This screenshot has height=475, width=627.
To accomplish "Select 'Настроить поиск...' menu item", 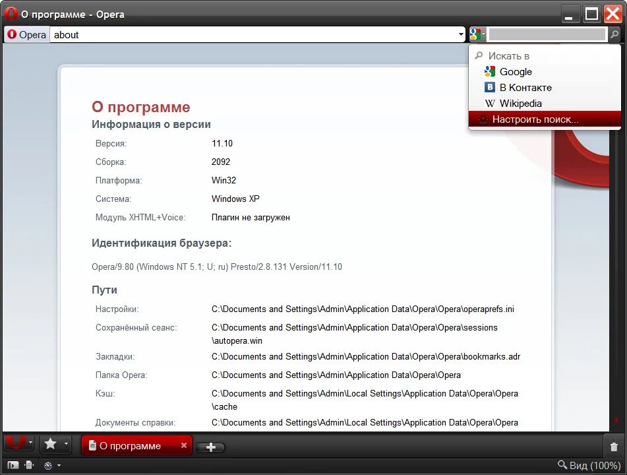I will pos(545,119).
